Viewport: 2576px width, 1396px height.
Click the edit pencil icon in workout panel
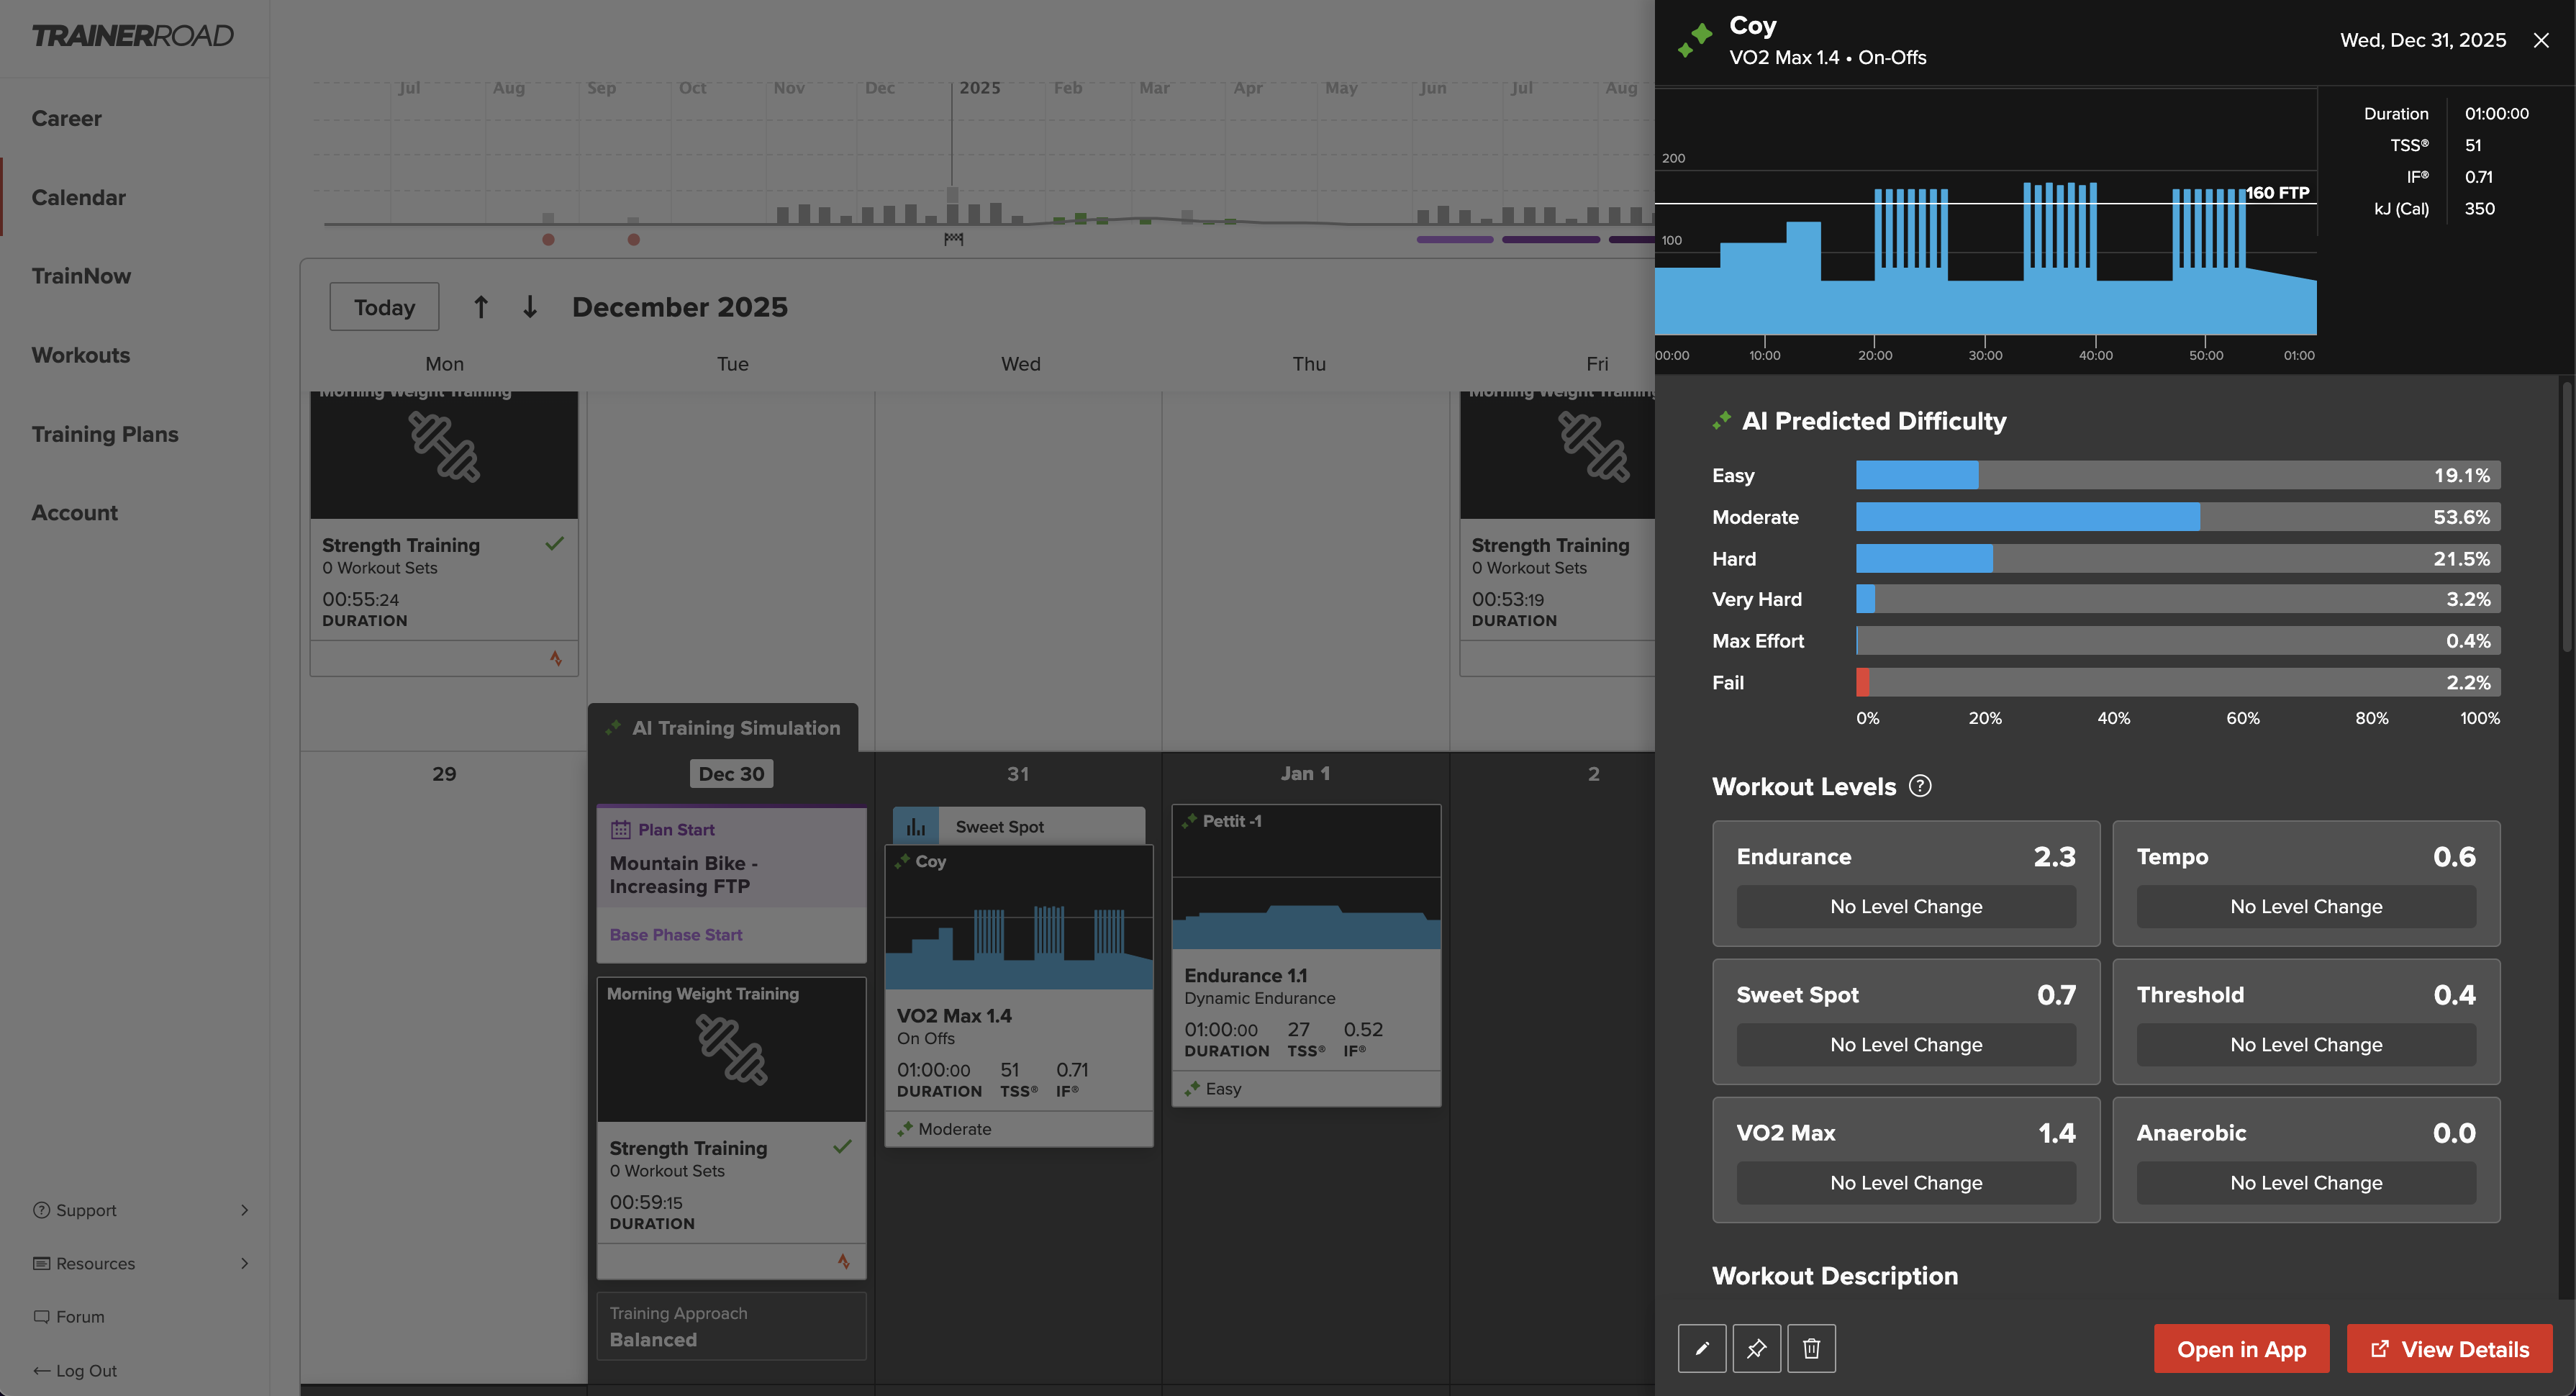coord(1702,1348)
